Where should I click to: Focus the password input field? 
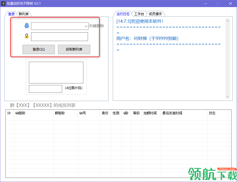pos(59,37)
